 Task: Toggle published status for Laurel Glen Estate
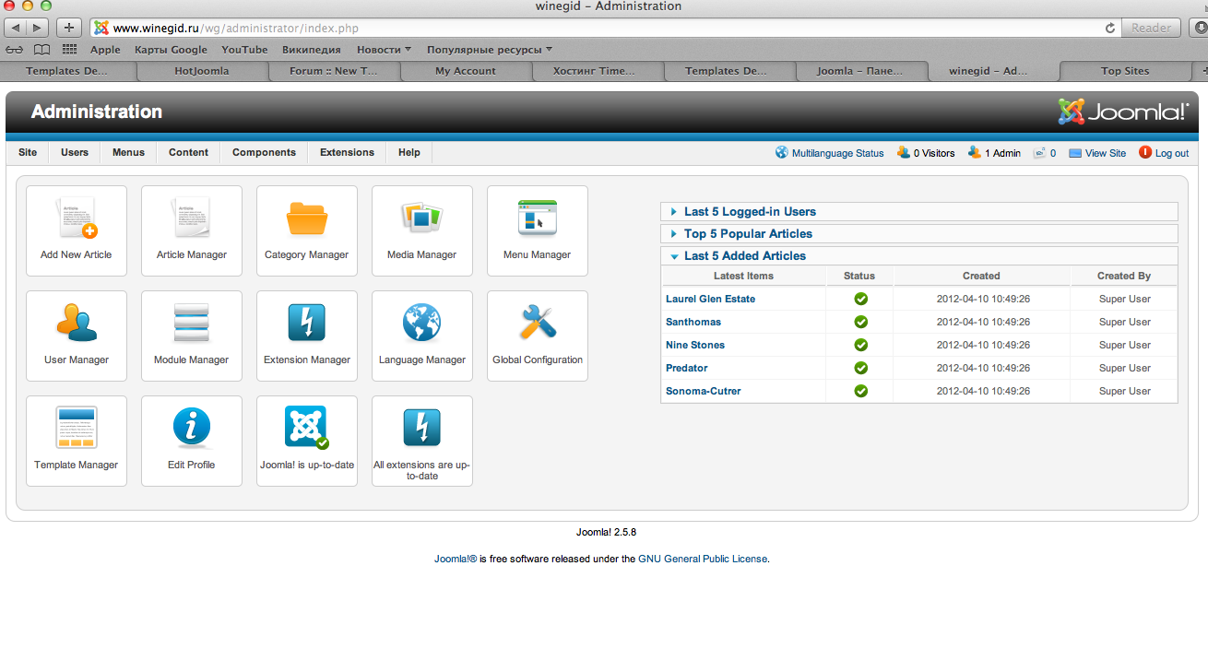pyautogui.click(x=860, y=299)
